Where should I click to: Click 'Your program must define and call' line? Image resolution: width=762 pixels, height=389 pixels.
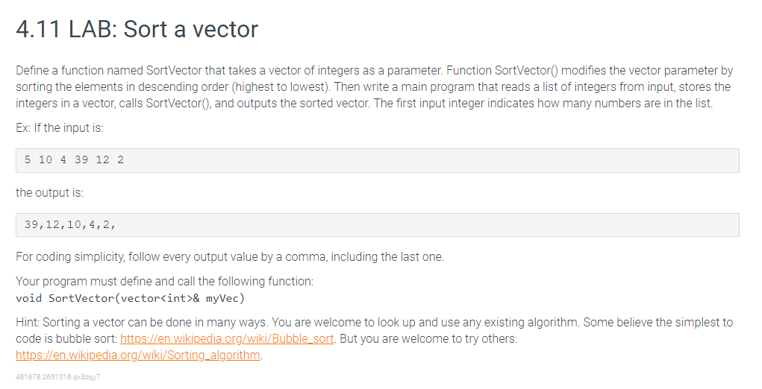tap(165, 282)
